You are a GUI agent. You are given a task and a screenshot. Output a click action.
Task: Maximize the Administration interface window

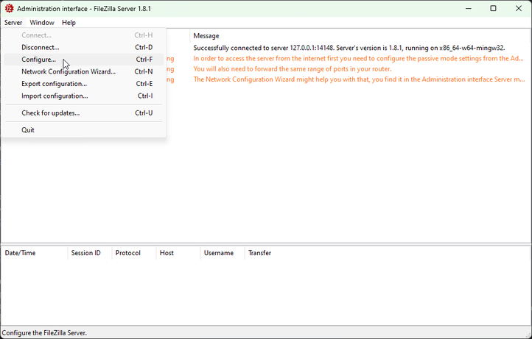coord(494,9)
